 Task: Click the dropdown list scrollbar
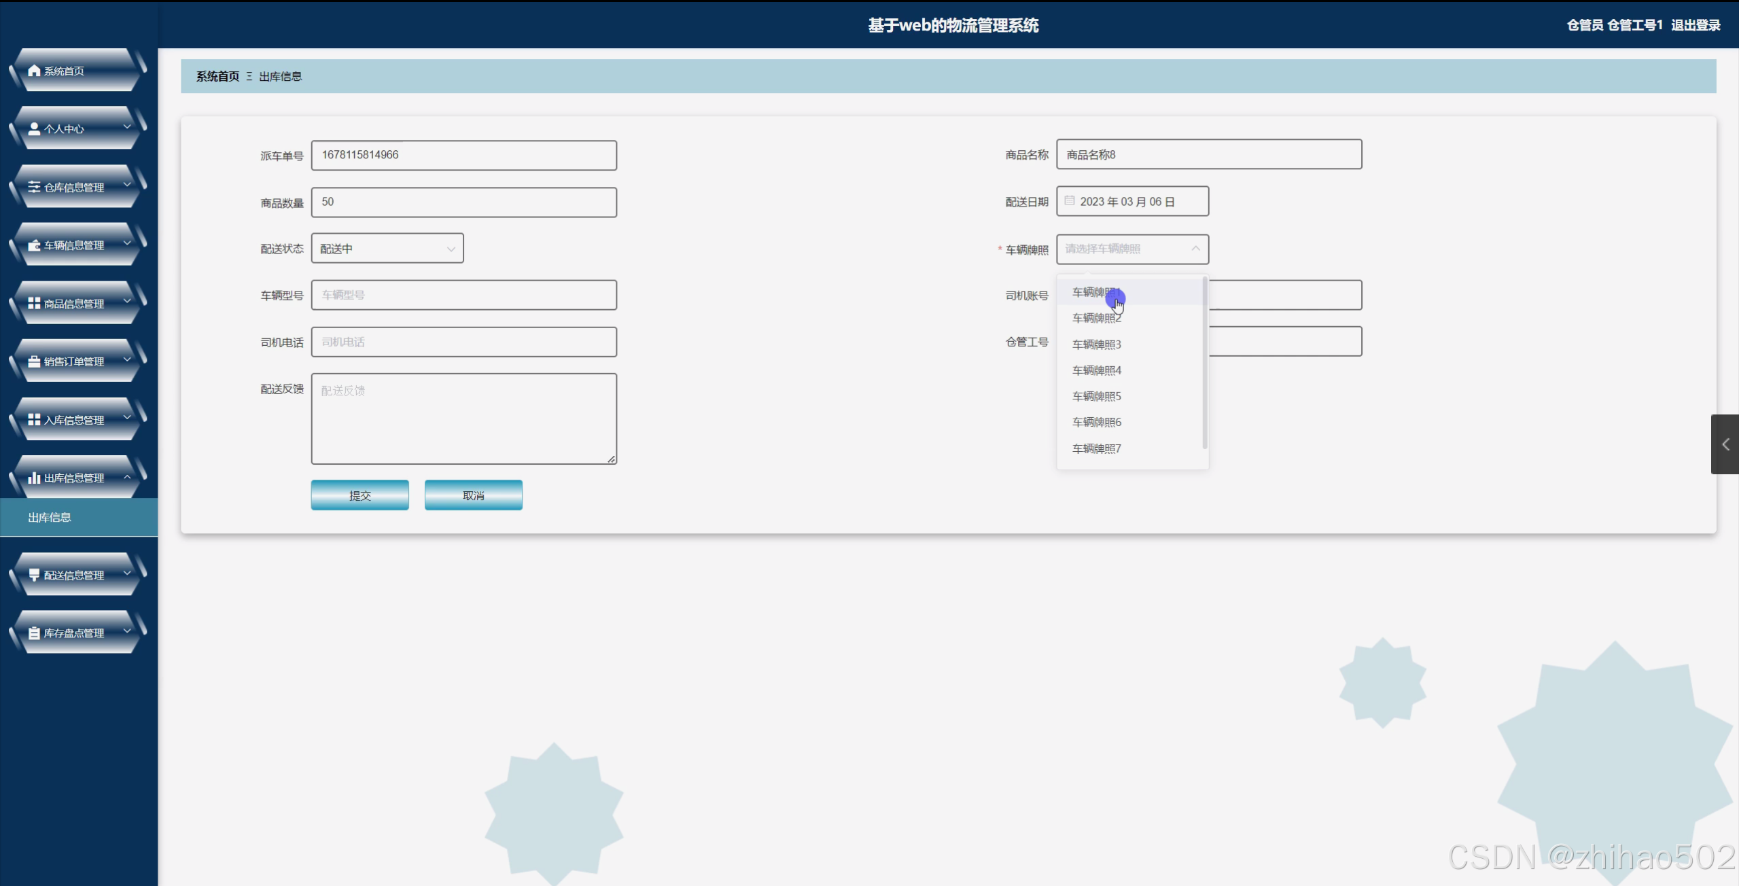pos(1204,364)
